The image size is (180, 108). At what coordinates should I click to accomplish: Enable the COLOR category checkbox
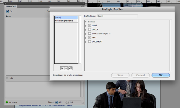89,29
